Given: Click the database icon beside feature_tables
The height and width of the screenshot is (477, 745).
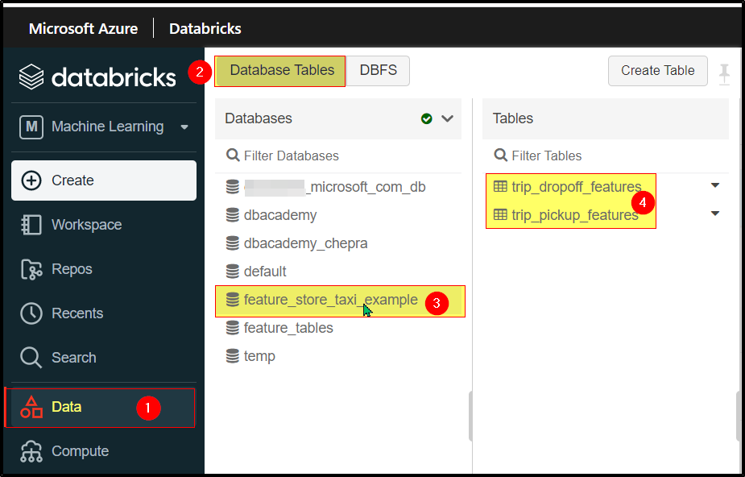Looking at the screenshot, I should (x=232, y=328).
